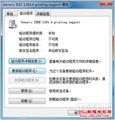Close the properties dialog with X
The width and height of the screenshot is (115, 120).
[x=106, y=3]
